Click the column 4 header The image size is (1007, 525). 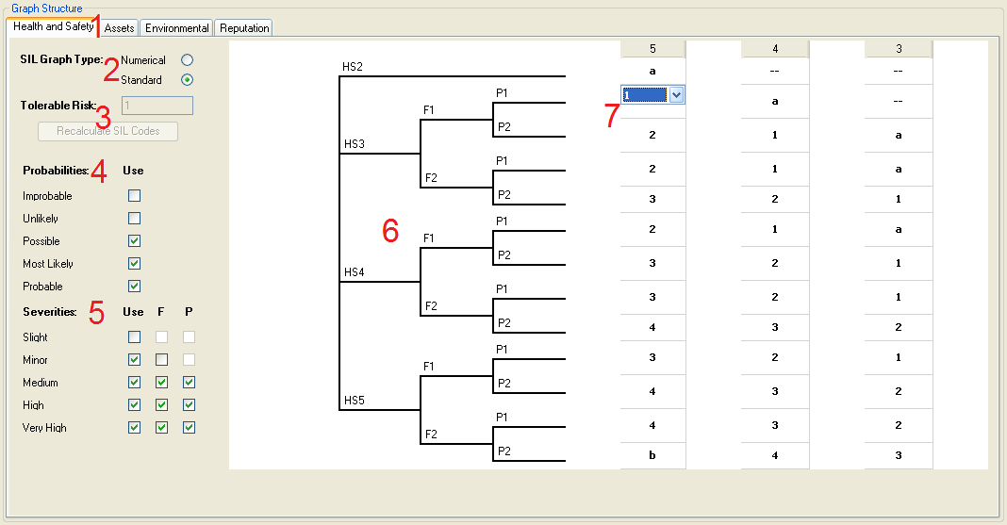pos(775,49)
